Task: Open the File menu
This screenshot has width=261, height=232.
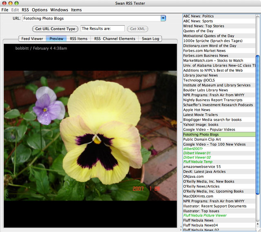Action: tap(5, 10)
